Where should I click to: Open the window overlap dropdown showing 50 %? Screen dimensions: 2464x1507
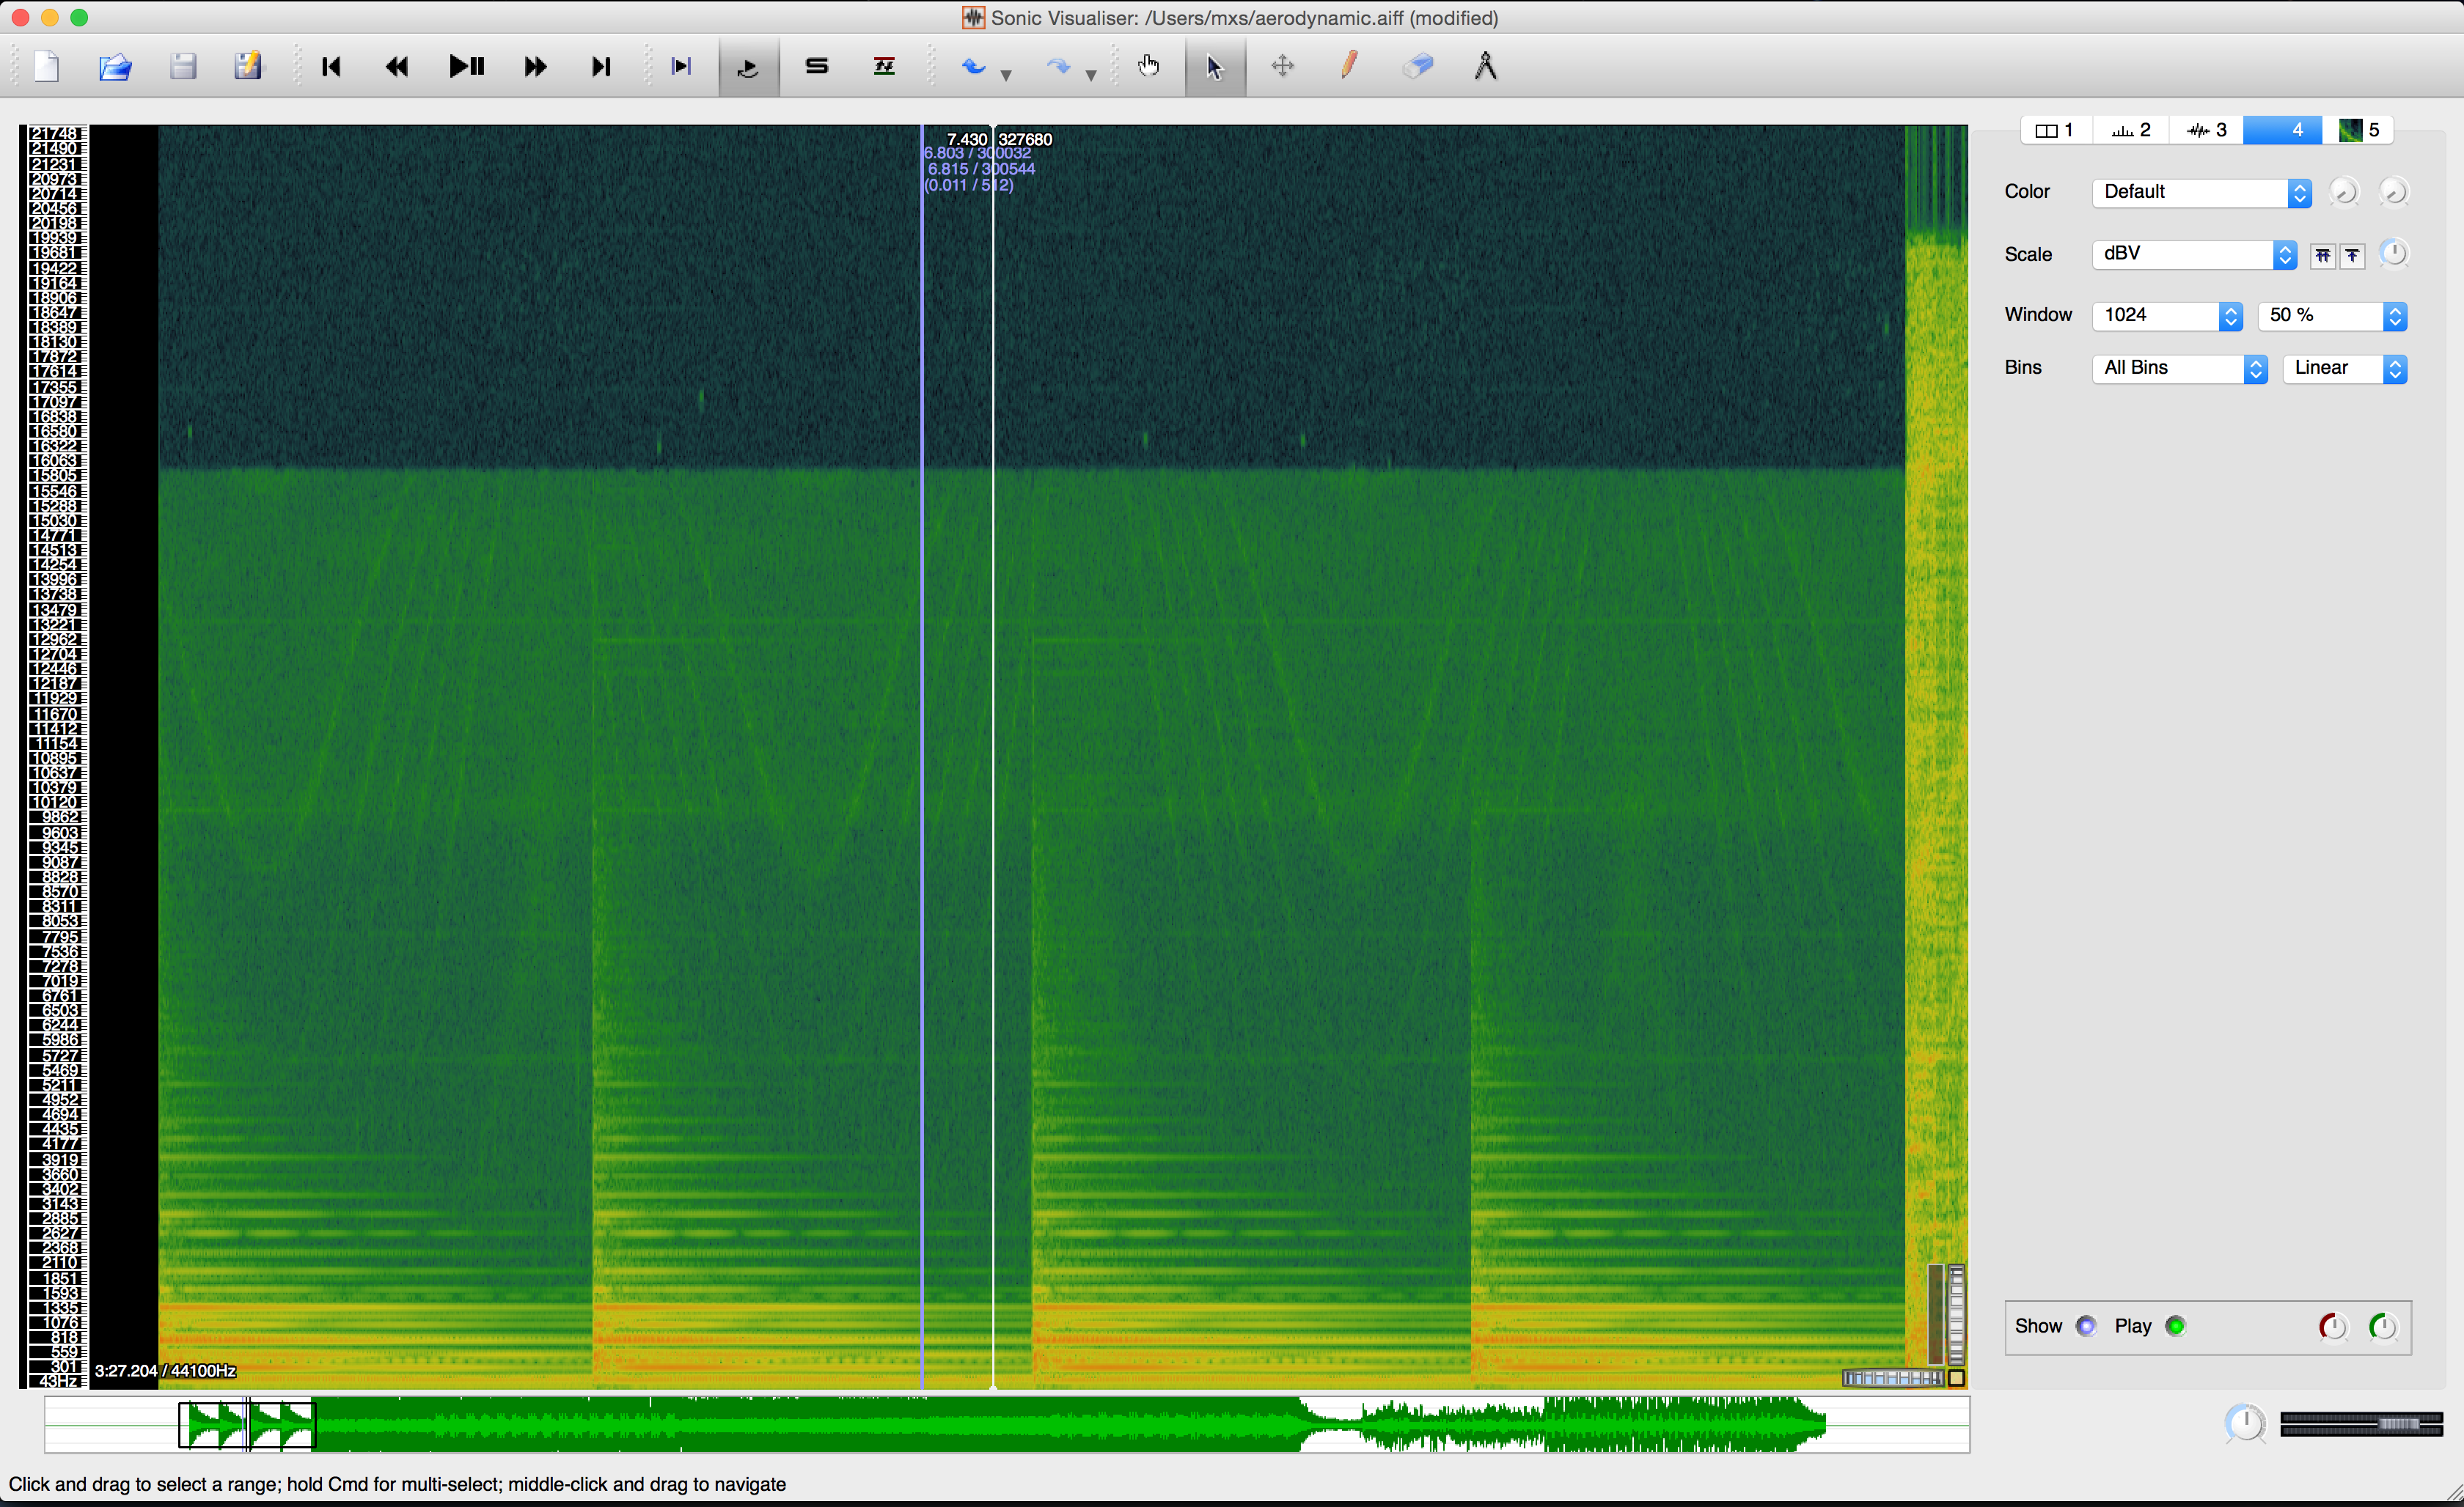[x=2332, y=316]
